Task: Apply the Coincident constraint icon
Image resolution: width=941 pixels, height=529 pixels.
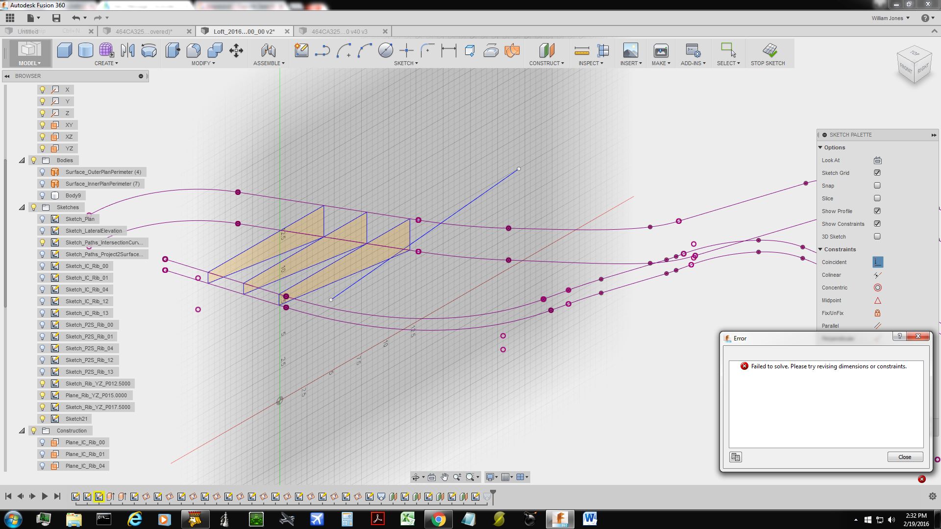Action: (x=877, y=262)
